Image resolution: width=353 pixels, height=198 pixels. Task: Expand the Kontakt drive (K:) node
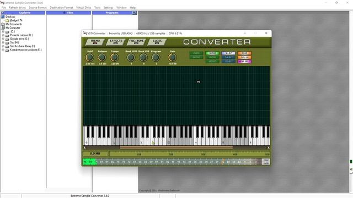pos(3,50)
